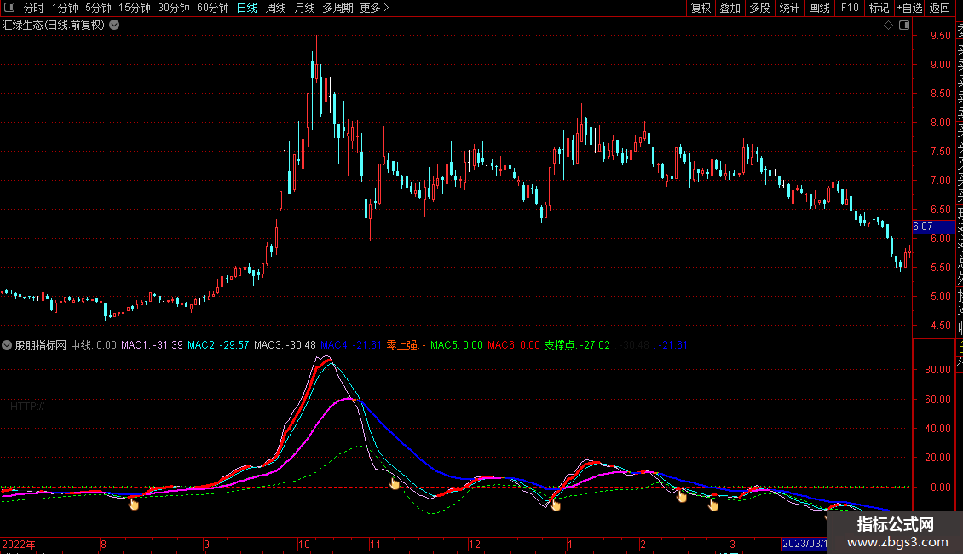Click the 返回 back button
This screenshot has height=554, width=963.
click(x=940, y=8)
